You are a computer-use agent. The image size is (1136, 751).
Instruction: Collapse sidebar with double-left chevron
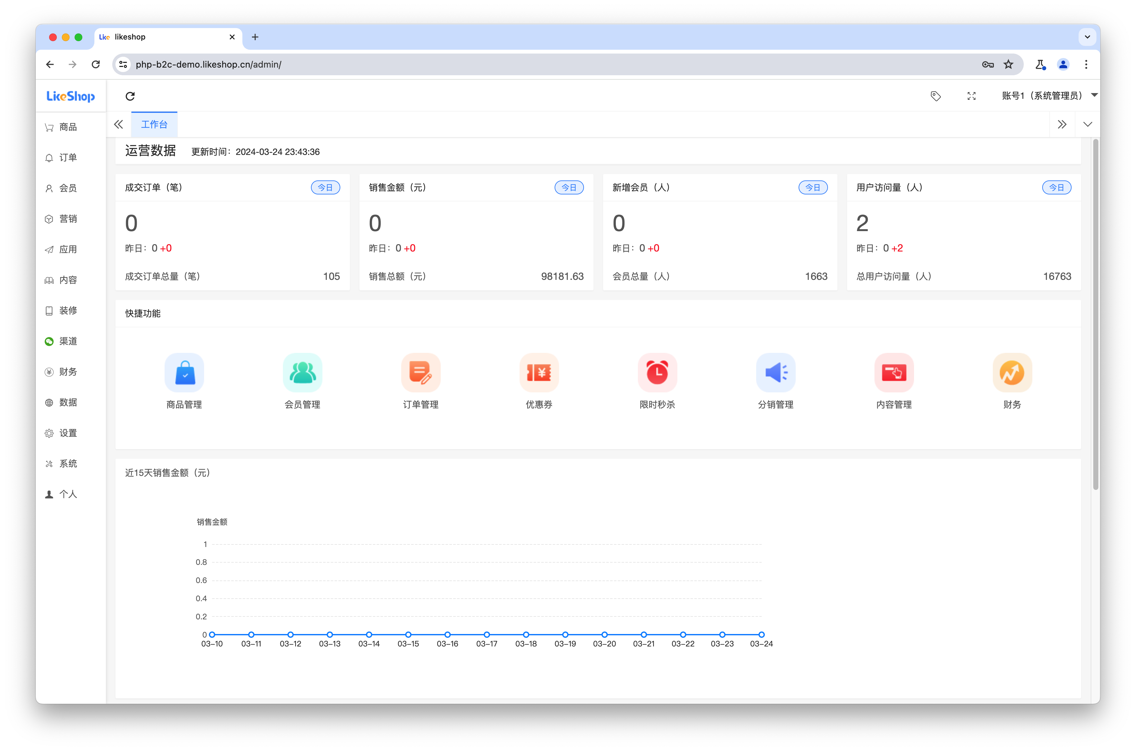coord(118,125)
